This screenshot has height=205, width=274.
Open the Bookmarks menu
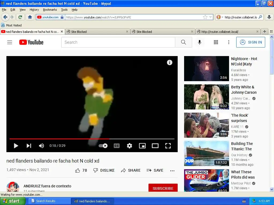[50, 10]
